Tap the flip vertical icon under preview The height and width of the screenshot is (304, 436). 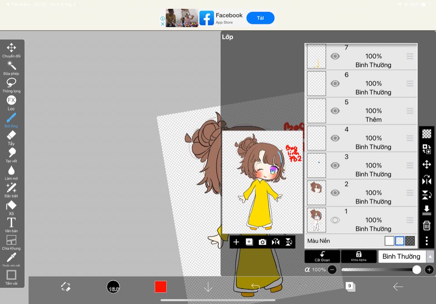[x=289, y=242]
